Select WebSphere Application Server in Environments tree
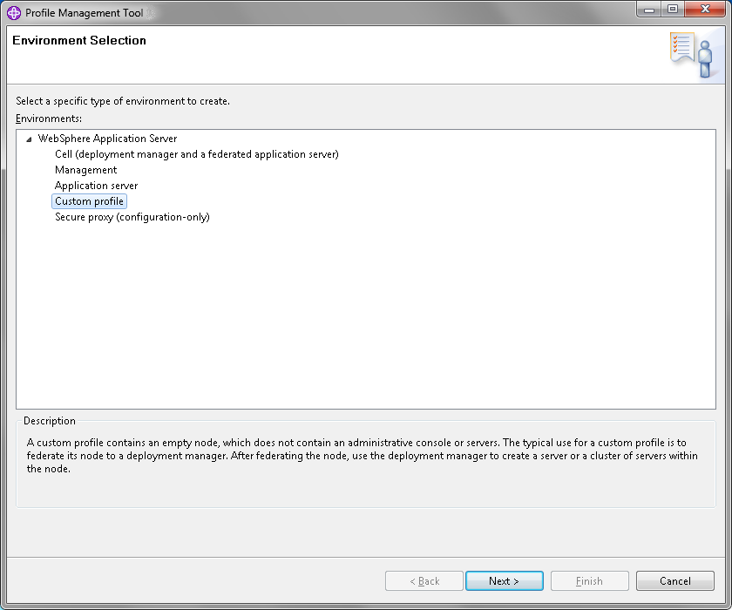 pos(107,139)
